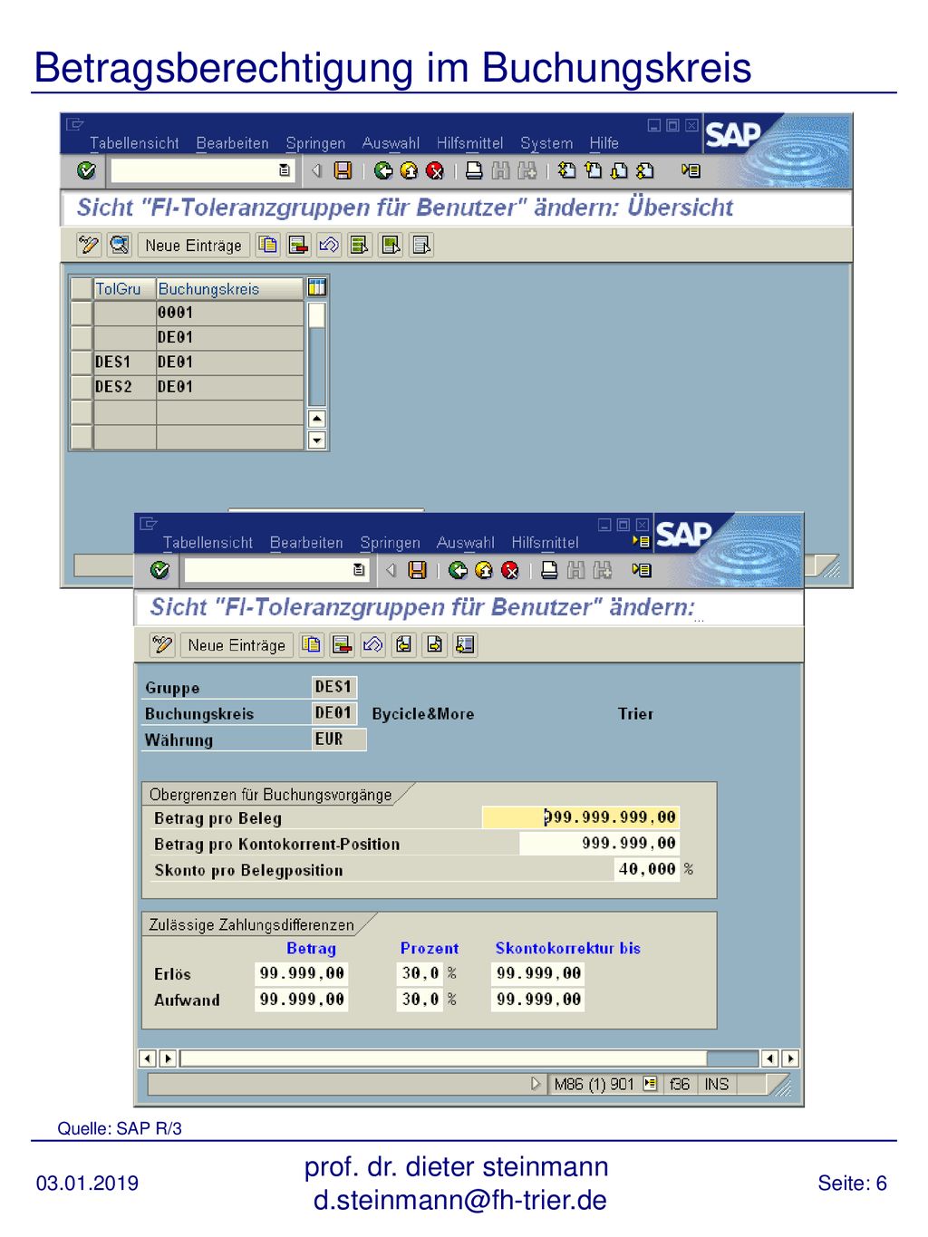928x1237 pixels.
Task: Open Springen menu in the front window
Action: [x=390, y=543]
